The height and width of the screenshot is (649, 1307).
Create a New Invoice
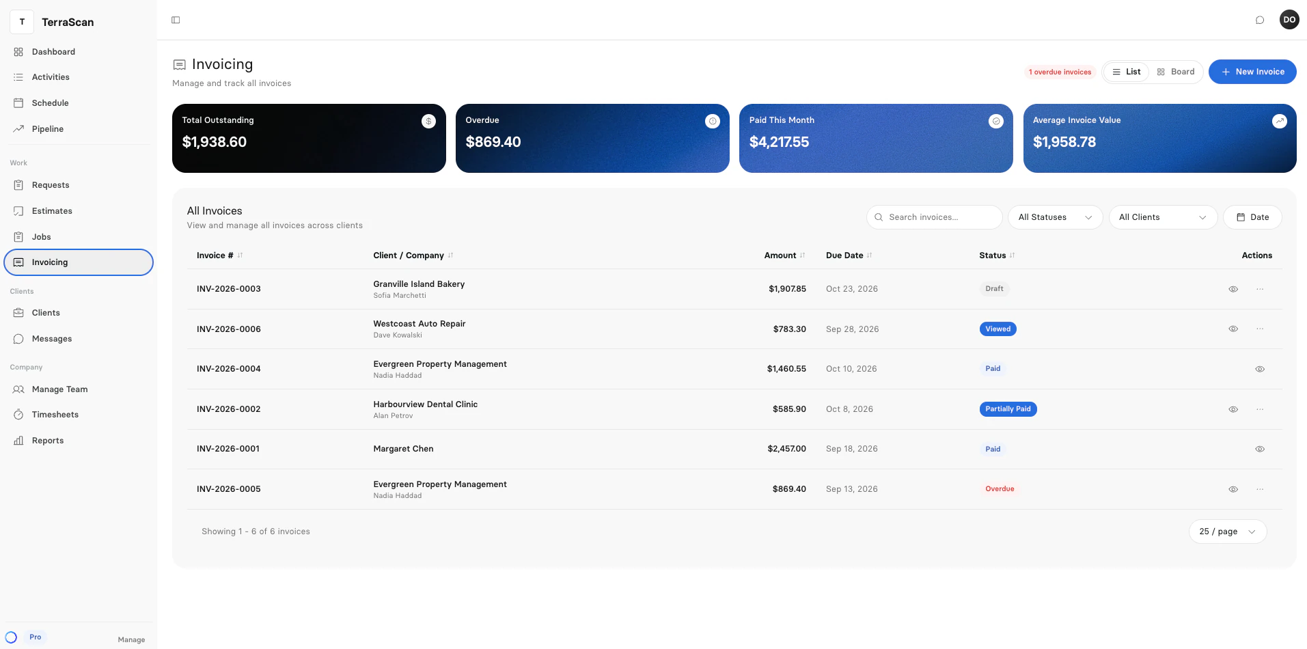1252,72
